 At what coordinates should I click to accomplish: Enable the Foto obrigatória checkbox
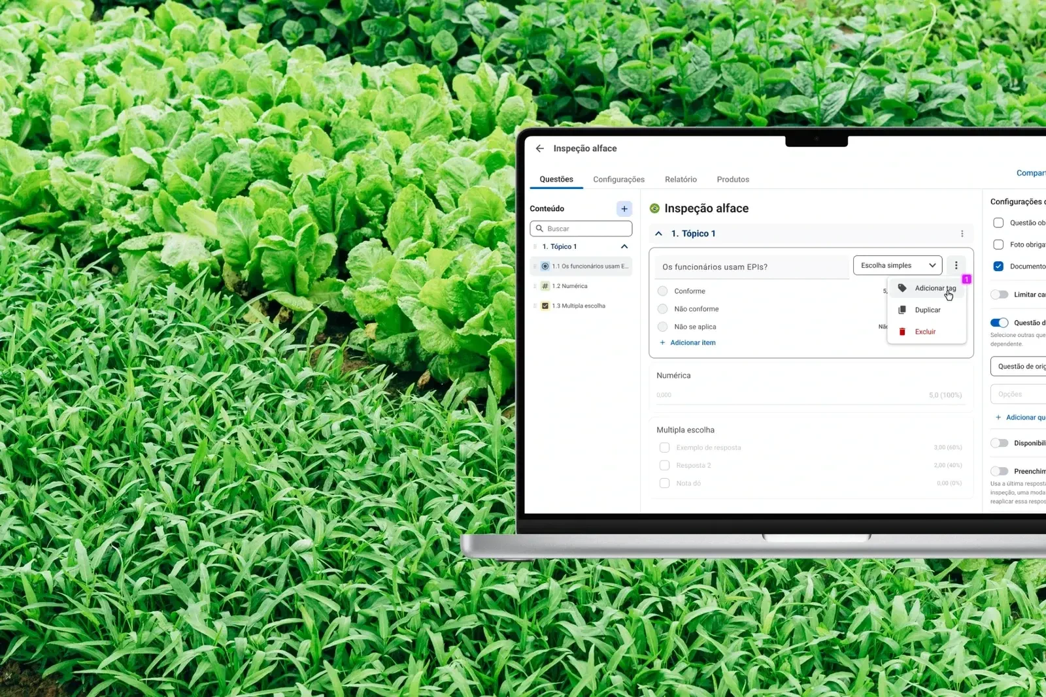tap(998, 244)
